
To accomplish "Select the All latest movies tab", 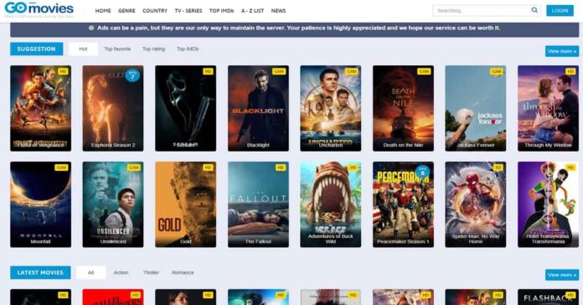I will (x=90, y=272).
